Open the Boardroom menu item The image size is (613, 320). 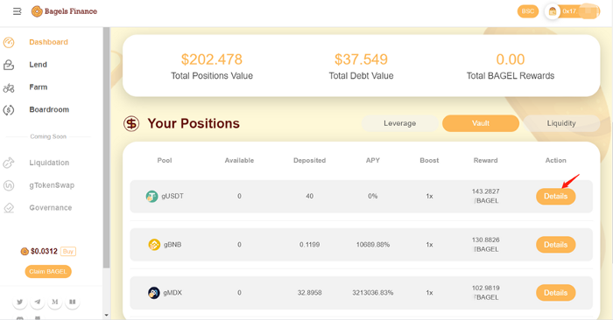point(49,110)
